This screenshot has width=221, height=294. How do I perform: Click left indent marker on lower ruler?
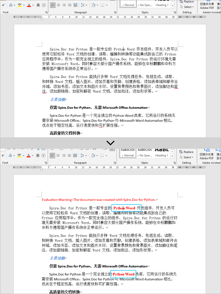tap(42, 169)
